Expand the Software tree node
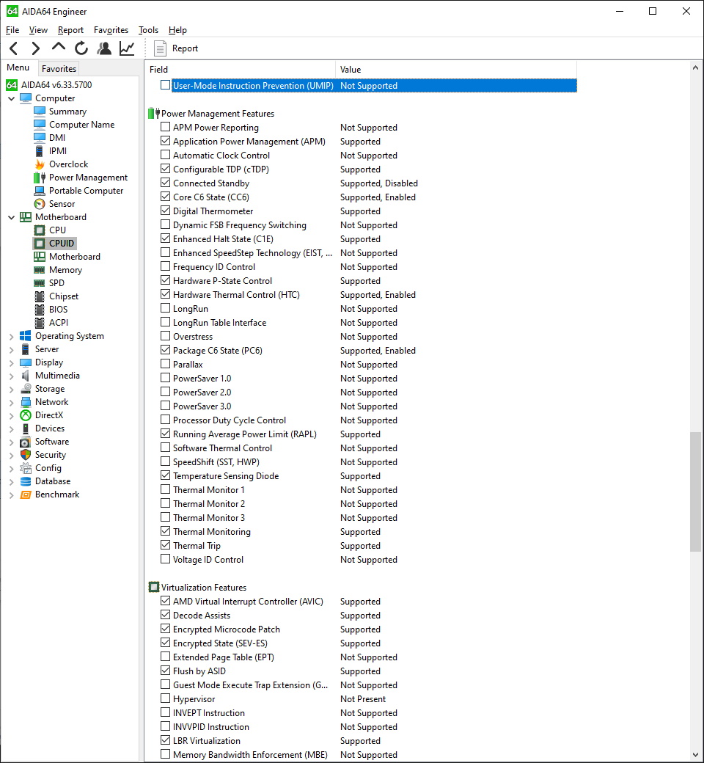Screen dimensions: 704x763 tap(11, 442)
